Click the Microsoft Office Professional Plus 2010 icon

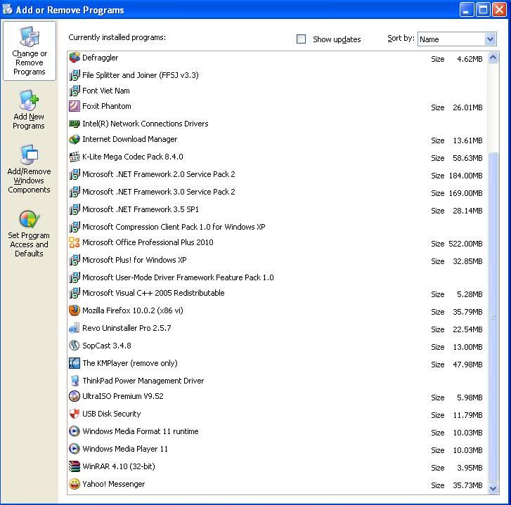75,242
